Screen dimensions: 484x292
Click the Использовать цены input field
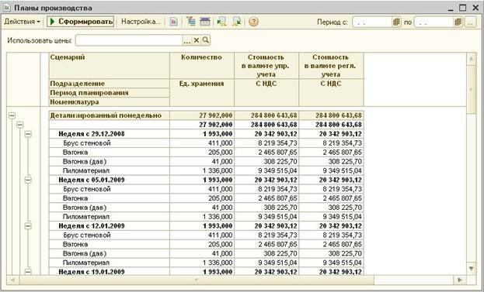pos(129,40)
